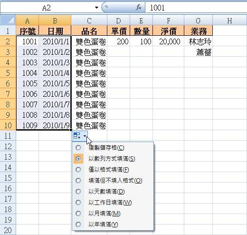Click cell with date 2010/1/7
Viewport: 247px width, 235px height.
pyautogui.click(x=55, y=104)
